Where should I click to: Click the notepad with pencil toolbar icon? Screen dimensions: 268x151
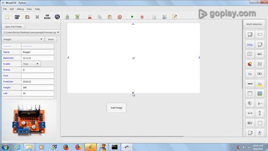[x=175, y=17]
